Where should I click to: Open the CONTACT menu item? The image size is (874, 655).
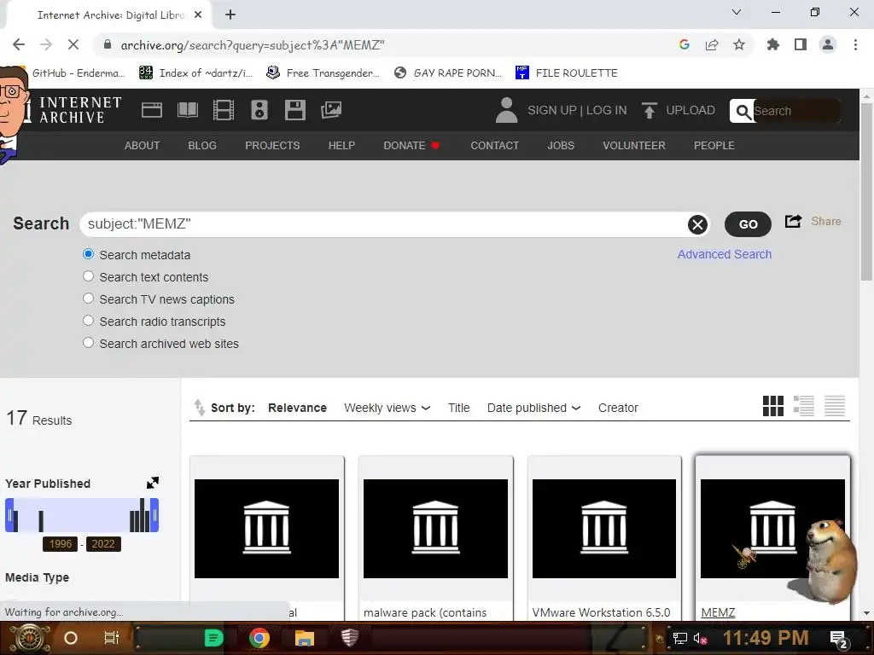[494, 145]
